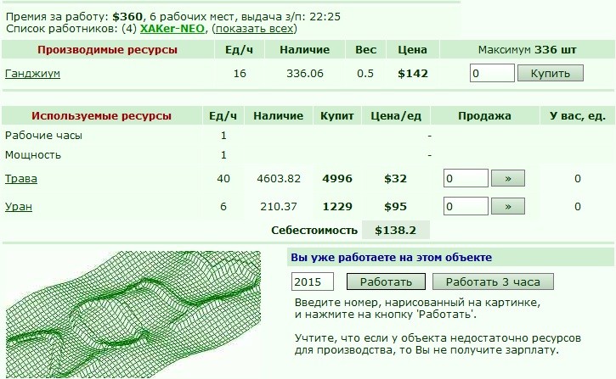Click the 'Производимые ресурсы' column header

(108, 50)
